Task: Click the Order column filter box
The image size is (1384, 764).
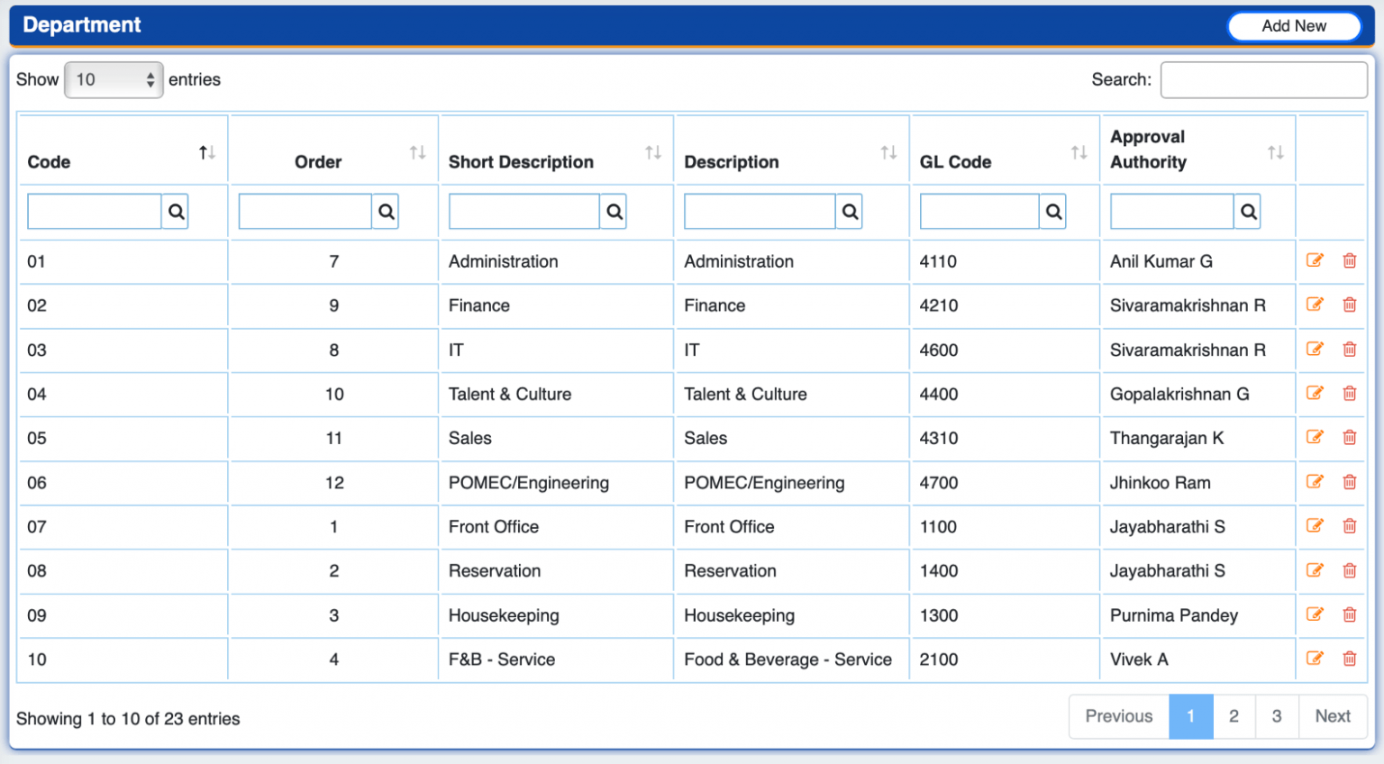Action: coord(305,211)
